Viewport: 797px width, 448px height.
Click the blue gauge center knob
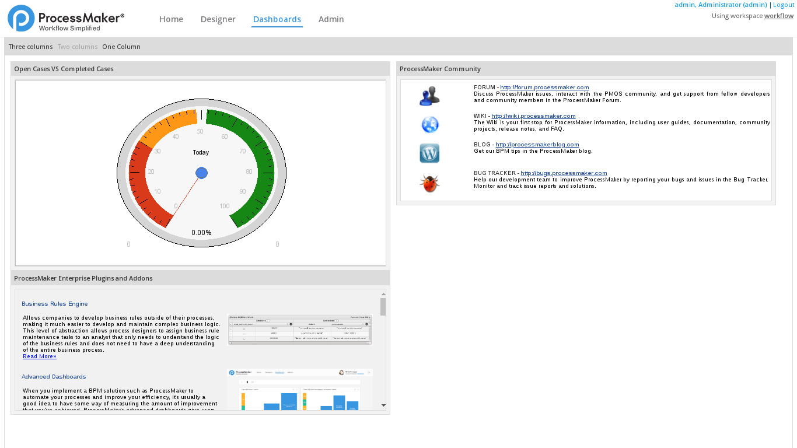[x=201, y=173]
